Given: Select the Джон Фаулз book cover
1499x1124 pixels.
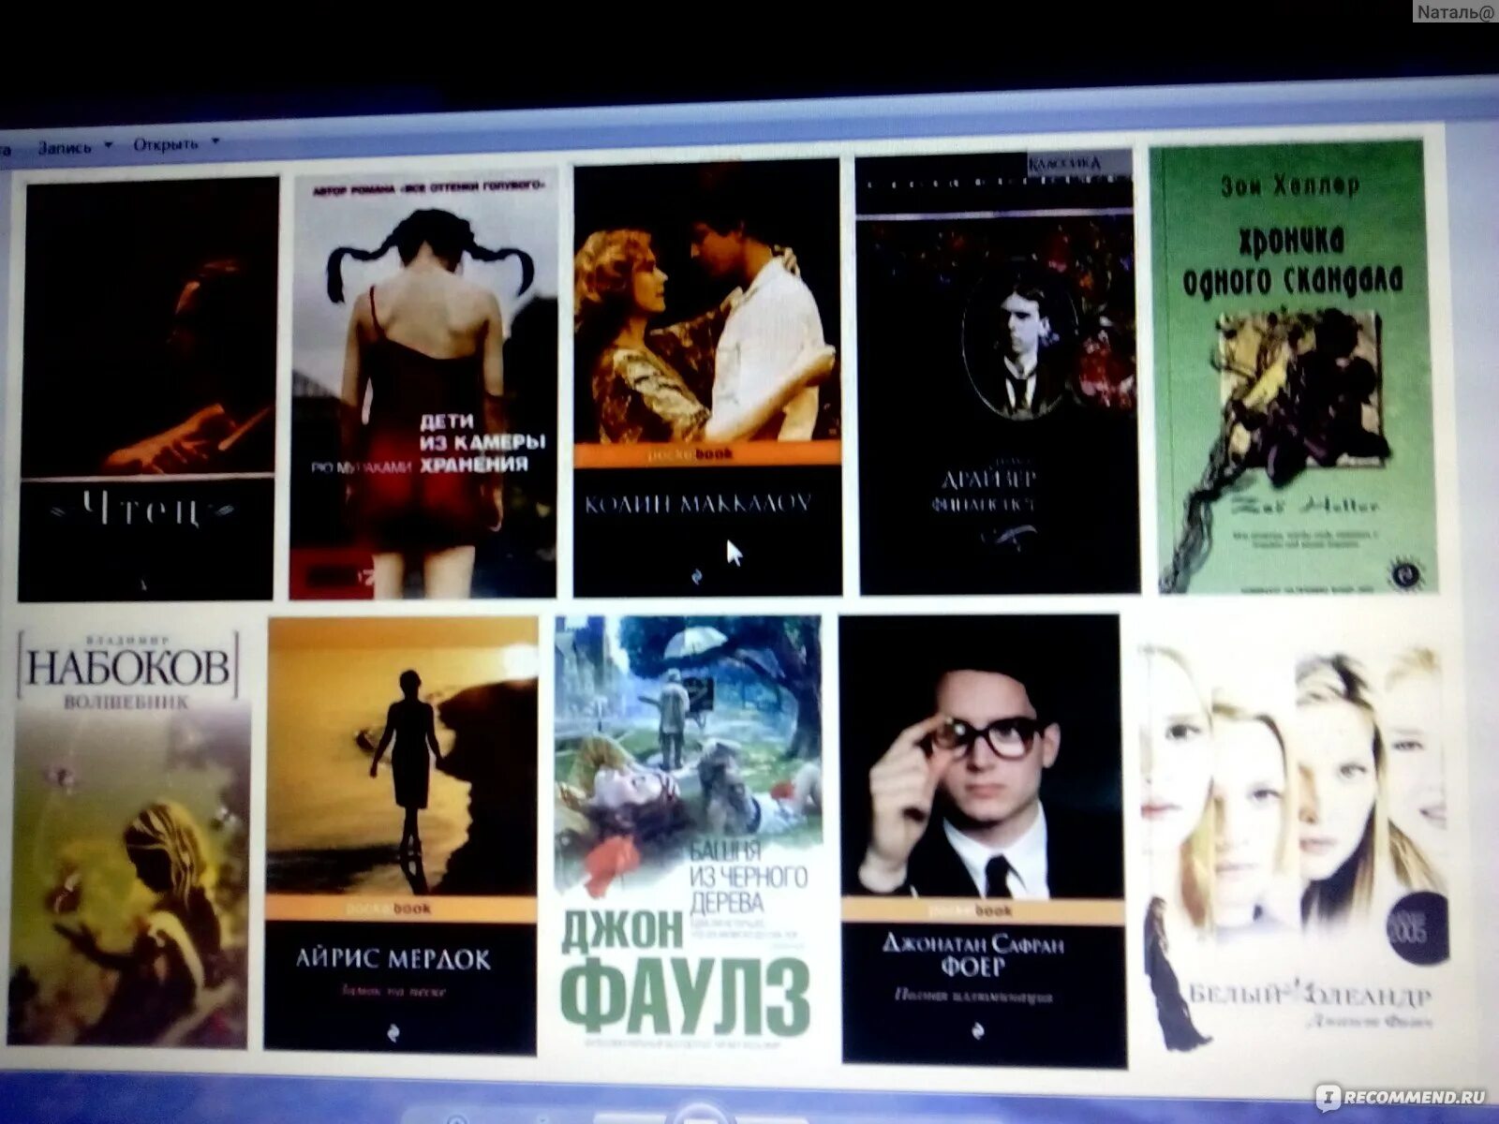Looking at the screenshot, I should tap(689, 835).
